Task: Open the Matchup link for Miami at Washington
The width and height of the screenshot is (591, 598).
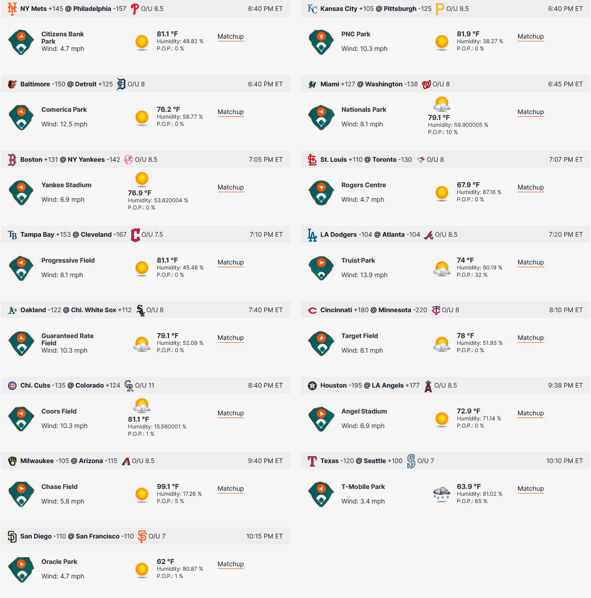Action: (531, 112)
